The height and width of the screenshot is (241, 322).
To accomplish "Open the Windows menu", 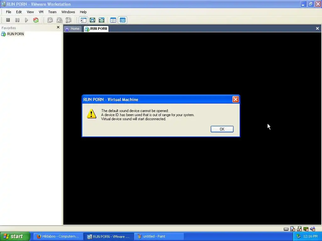I will 68,12.
